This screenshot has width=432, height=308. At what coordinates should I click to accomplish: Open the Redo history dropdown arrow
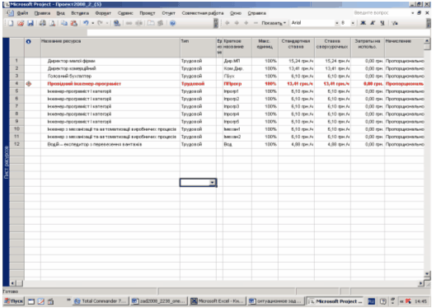point(107,23)
